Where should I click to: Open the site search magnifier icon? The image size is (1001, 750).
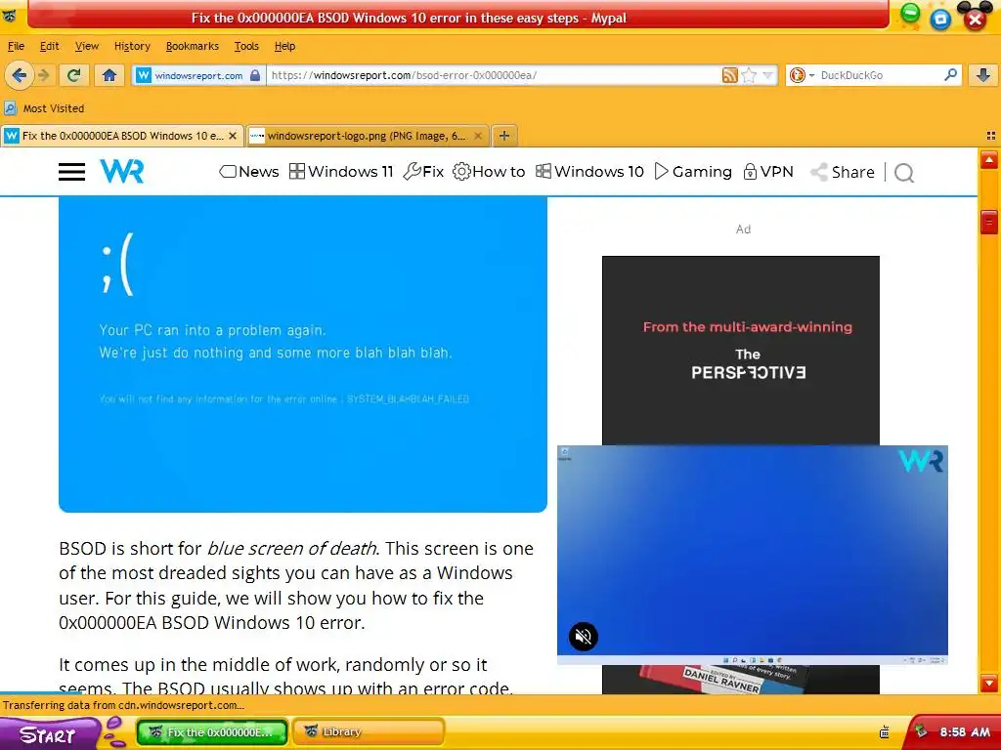click(x=904, y=172)
